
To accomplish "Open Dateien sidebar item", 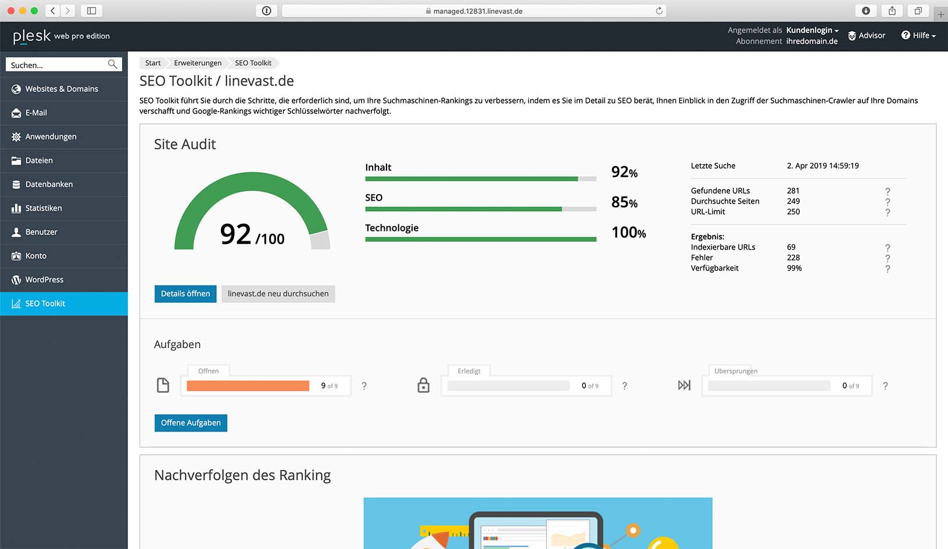I will click(64, 161).
